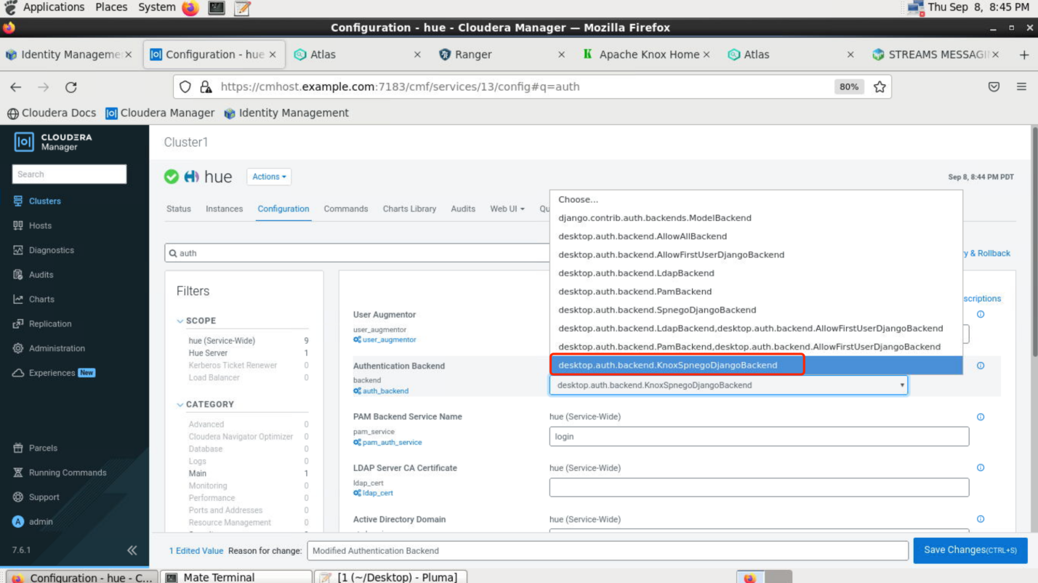Collapse the sidebar with the double chevron
Image resolution: width=1038 pixels, height=583 pixels.
click(132, 550)
